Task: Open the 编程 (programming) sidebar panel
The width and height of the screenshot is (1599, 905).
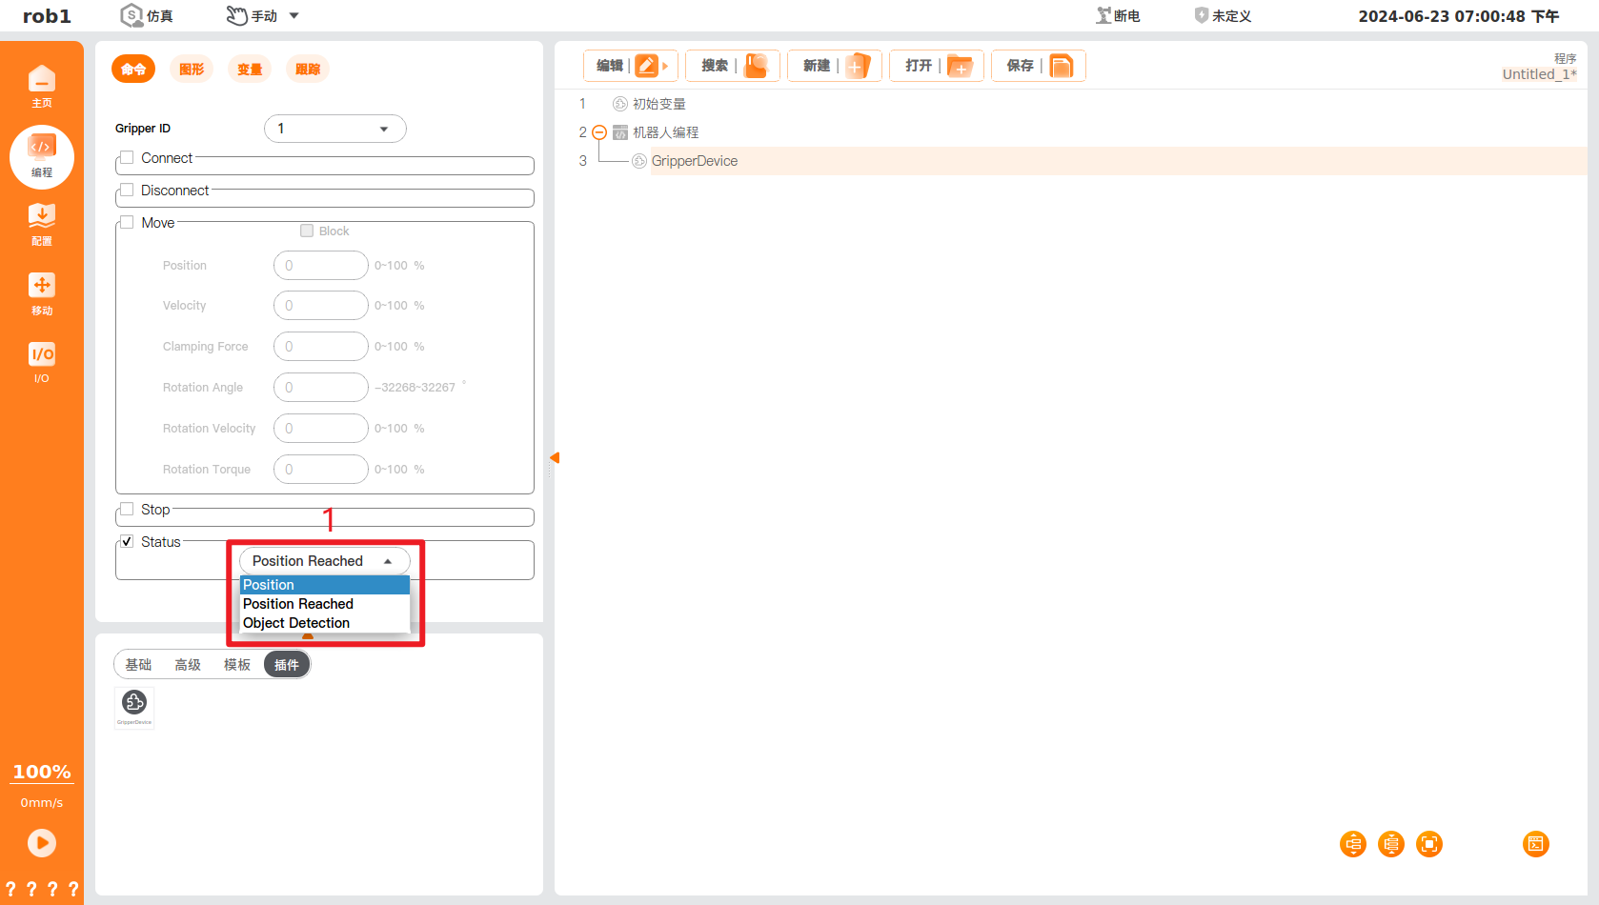Action: [42, 157]
